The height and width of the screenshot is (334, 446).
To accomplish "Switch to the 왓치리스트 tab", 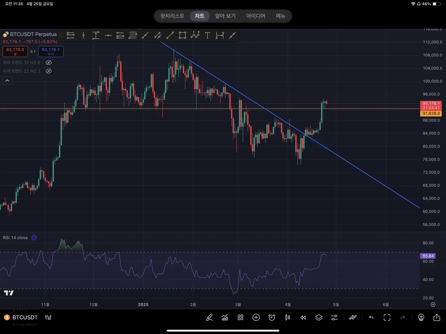I will click(172, 16).
